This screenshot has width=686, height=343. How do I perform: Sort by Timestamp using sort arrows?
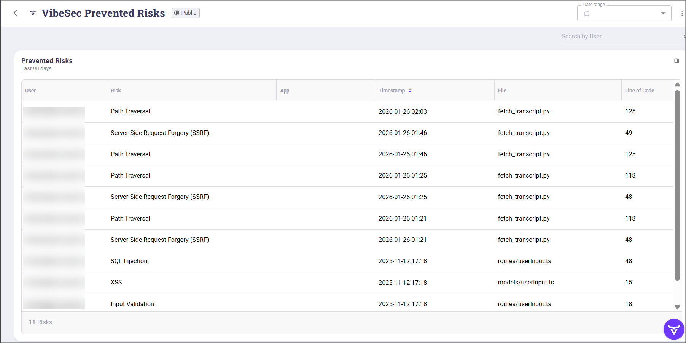point(410,91)
